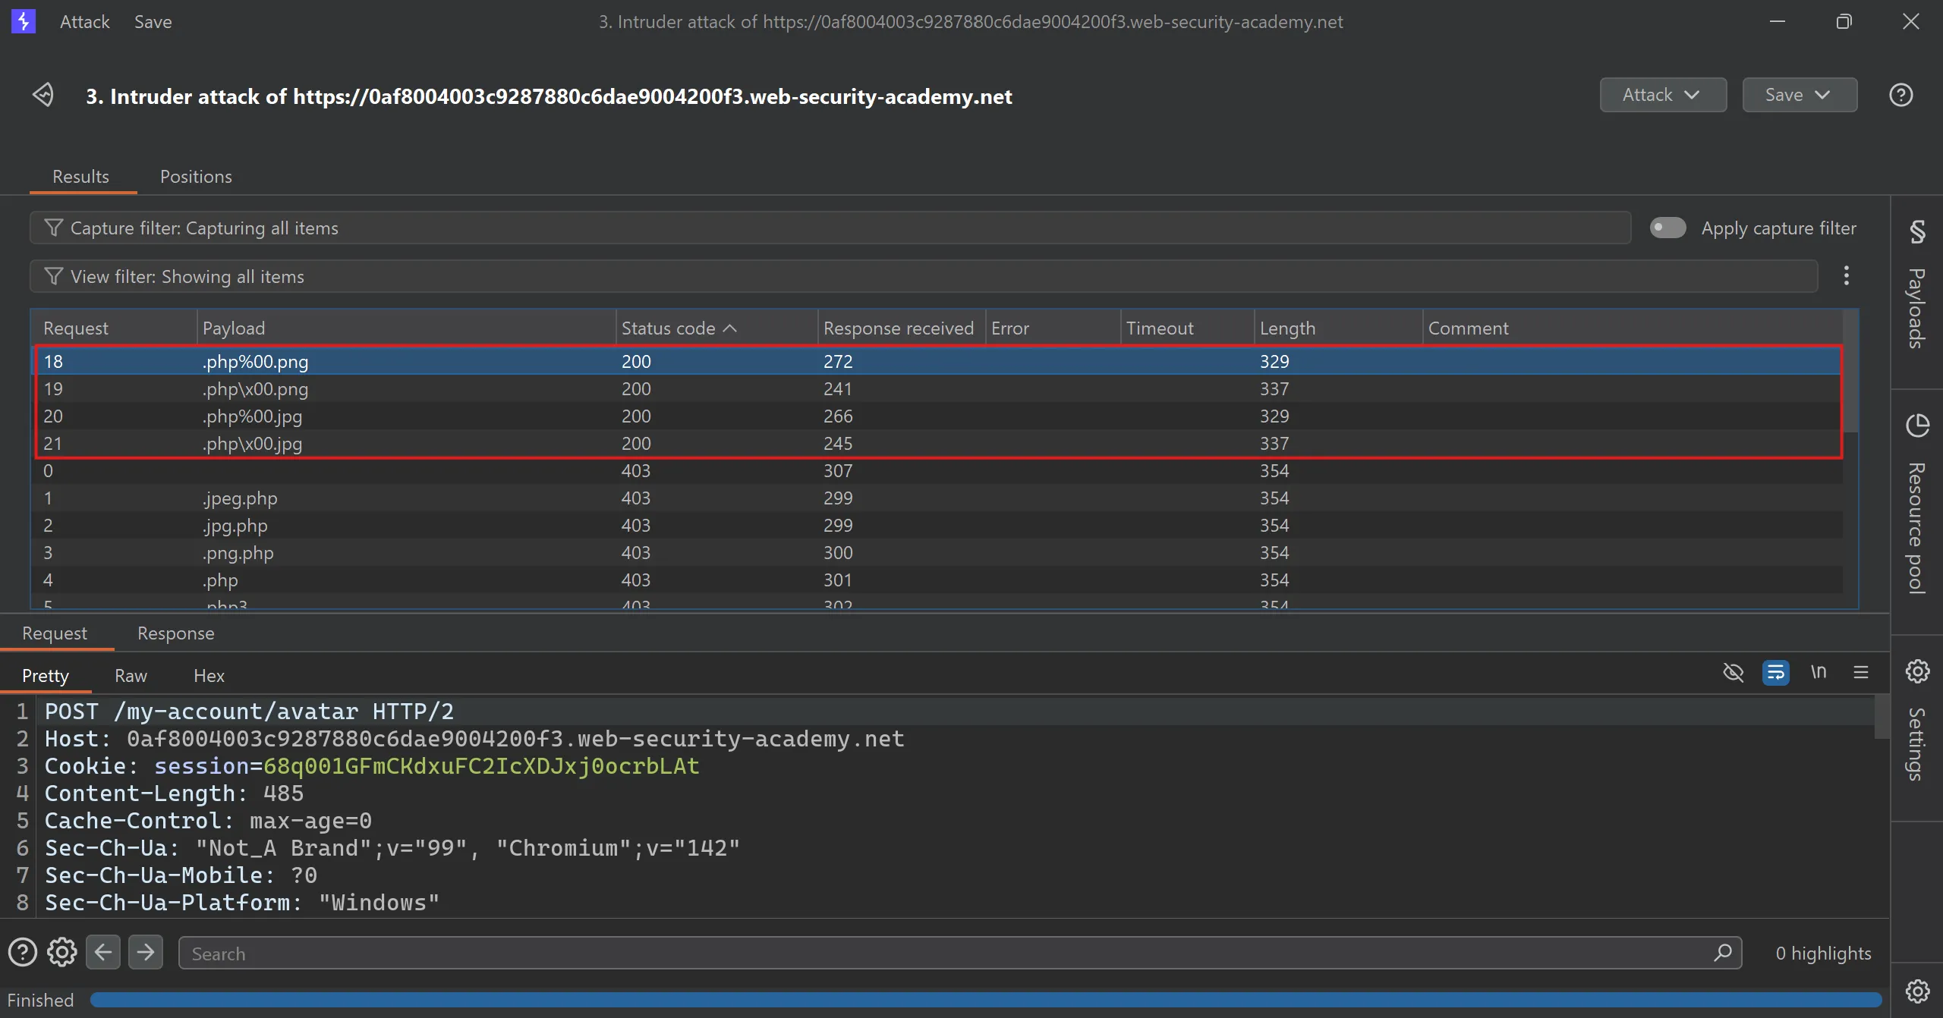The height and width of the screenshot is (1018, 1943).
Task: Open the Settings side panel gear
Action: click(1917, 671)
